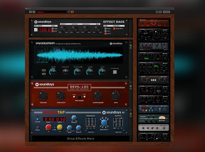Viewport: 205px width, 152px height.
Task: Click the PrimalTap Depth knob
Action: [79, 128]
